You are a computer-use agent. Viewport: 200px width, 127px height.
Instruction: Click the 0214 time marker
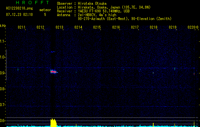[78, 27]
